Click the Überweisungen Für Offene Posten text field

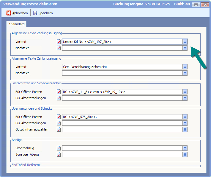pyautogui.click(x=122, y=117)
